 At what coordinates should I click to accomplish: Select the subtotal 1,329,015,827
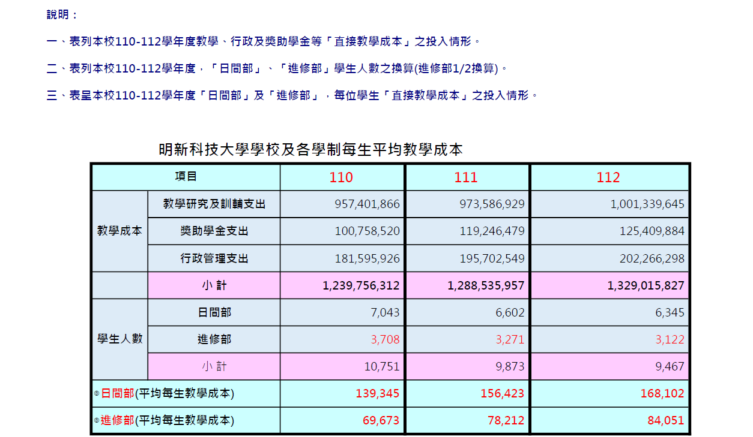click(x=646, y=286)
